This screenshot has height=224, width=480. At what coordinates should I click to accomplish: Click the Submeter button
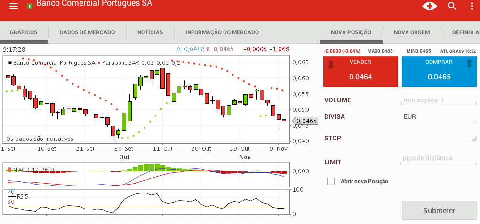pyautogui.click(x=439, y=210)
